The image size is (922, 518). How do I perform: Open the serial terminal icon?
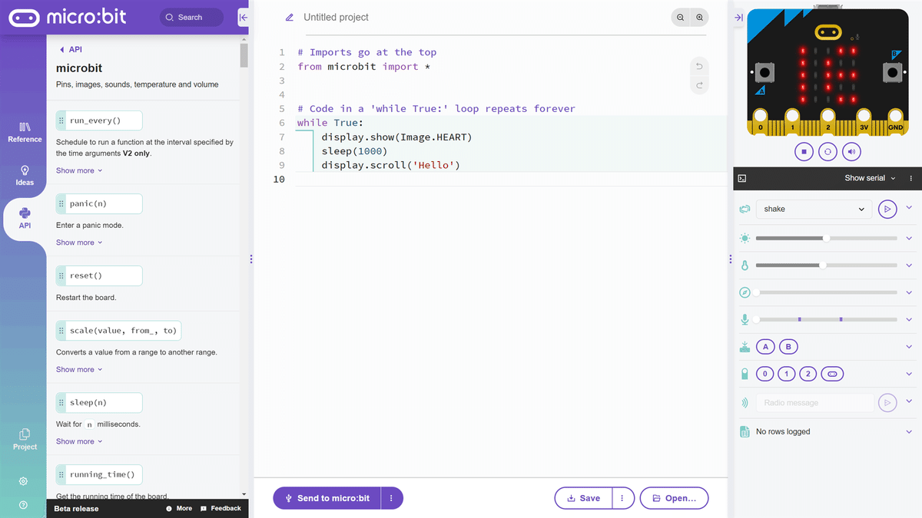(742, 178)
